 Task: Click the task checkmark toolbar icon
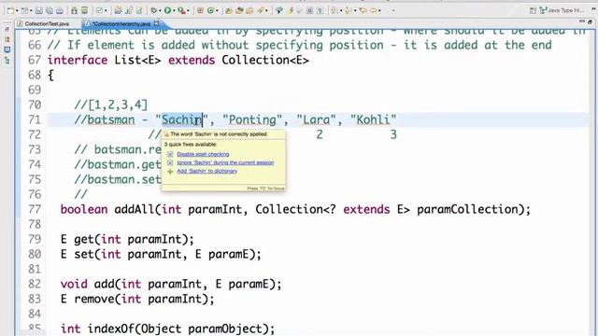point(100,10)
